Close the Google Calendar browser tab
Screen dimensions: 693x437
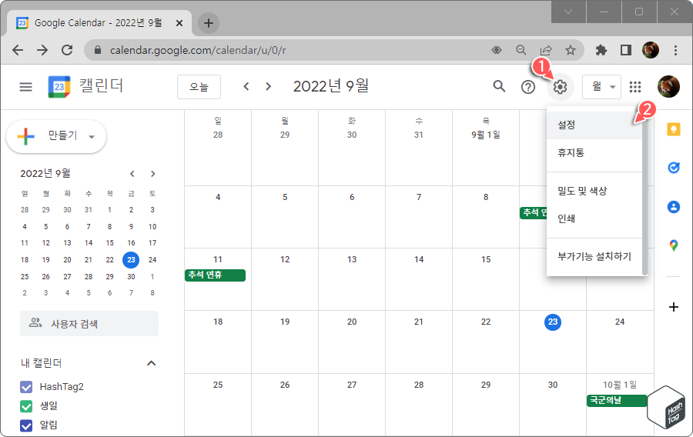(179, 23)
